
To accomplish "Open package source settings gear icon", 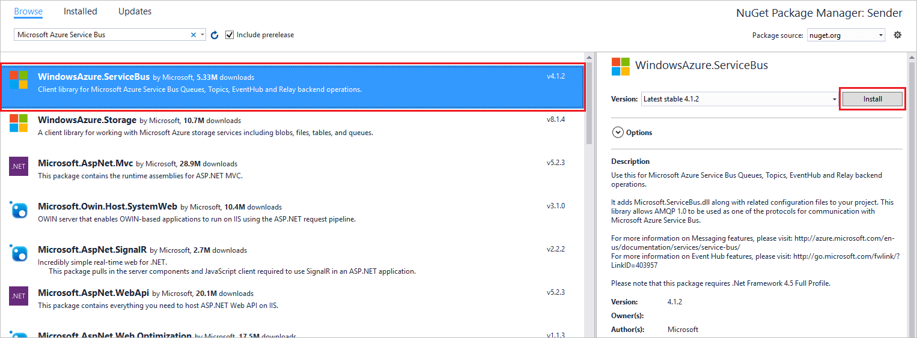I will click(x=897, y=35).
